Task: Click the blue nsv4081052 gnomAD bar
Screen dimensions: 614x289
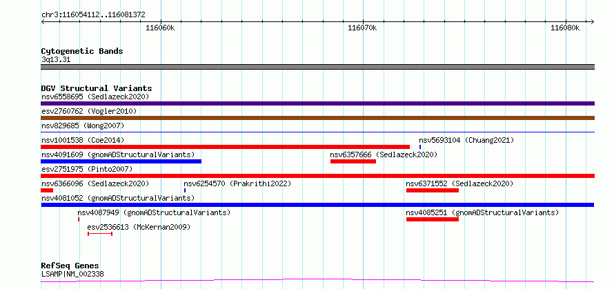Action: (317, 205)
